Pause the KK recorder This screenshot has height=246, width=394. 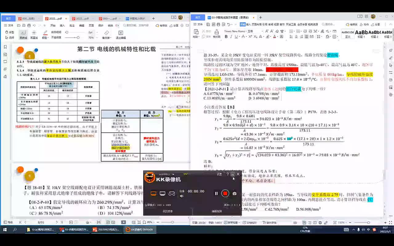tap(216, 193)
